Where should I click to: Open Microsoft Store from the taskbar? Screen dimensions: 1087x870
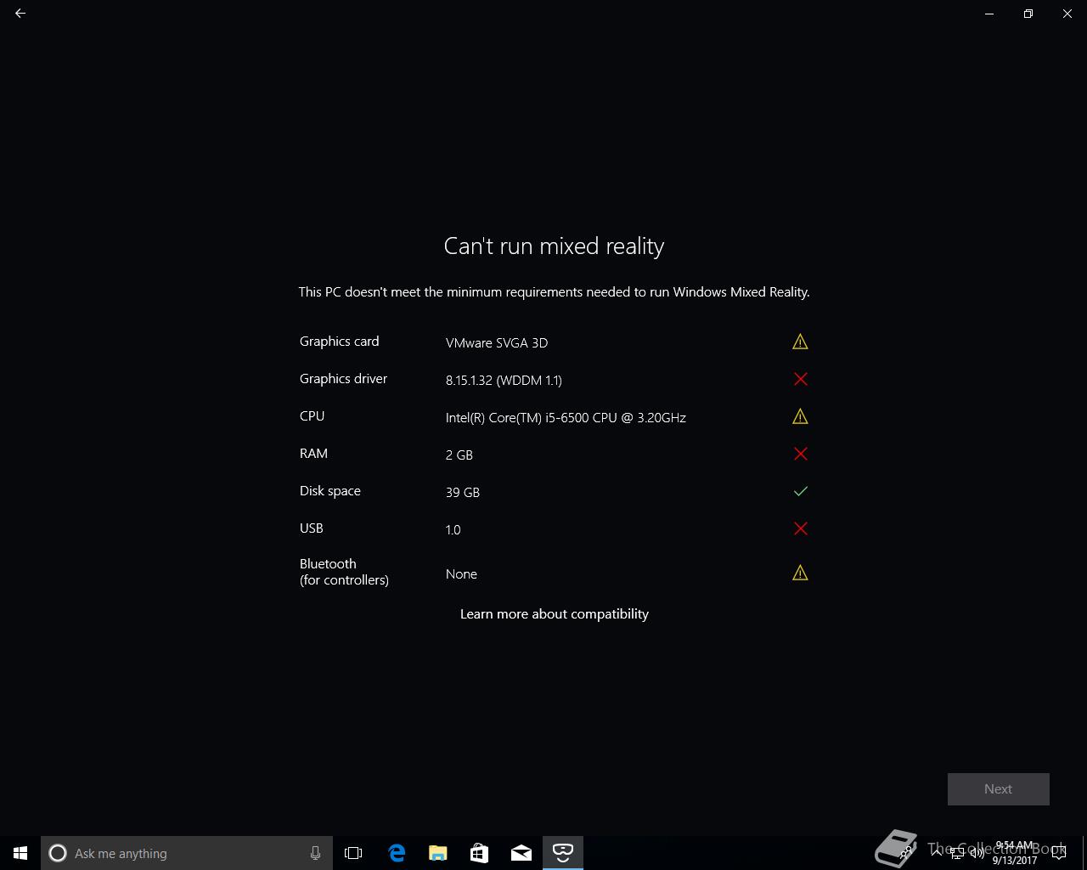click(x=479, y=853)
